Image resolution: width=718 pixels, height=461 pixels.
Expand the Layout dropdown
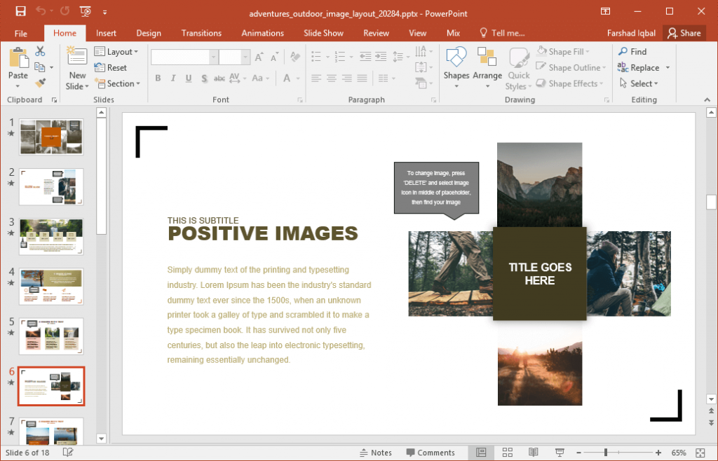pos(117,51)
